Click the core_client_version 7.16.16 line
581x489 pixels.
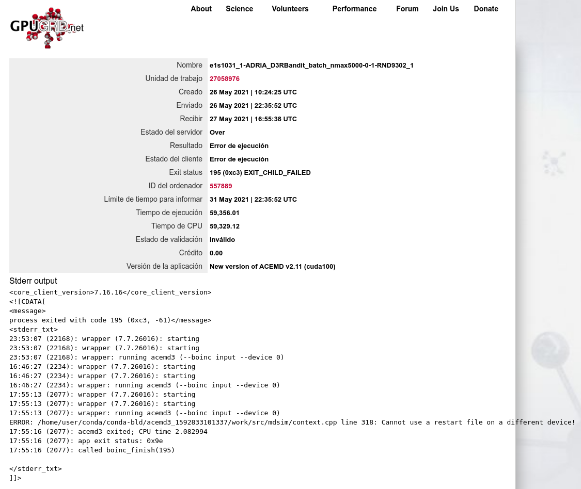[x=110, y=292]
